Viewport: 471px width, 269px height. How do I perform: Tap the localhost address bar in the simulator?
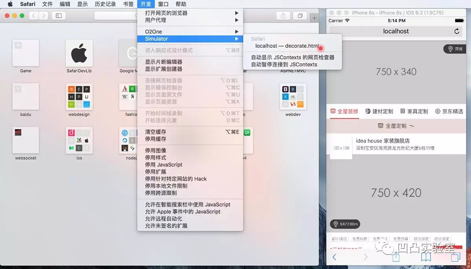(x=396, y=31)
